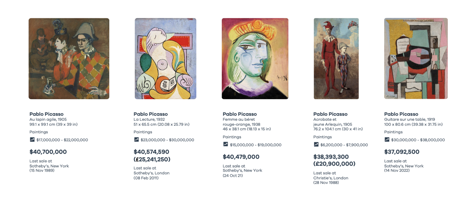Image resolution: width=473 pixels, height=213 pixels.
Task: Click the Paintings category under Acrobate et jeune Arlequin
Action: pyautogui.click(x=323, y=137)
